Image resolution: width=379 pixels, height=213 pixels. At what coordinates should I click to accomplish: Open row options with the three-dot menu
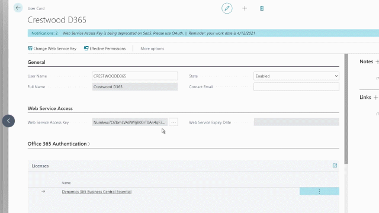[319, 191]
